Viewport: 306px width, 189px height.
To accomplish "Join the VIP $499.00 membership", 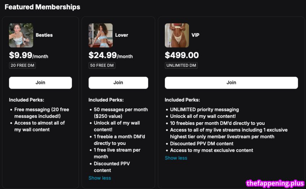I will (x=231, y=82).
